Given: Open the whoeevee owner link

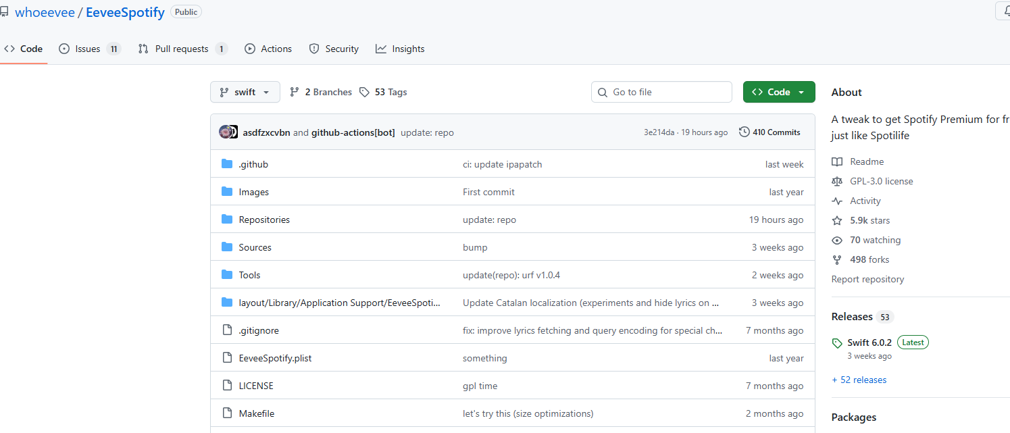Looking at the screenshot, I should 43,12.
